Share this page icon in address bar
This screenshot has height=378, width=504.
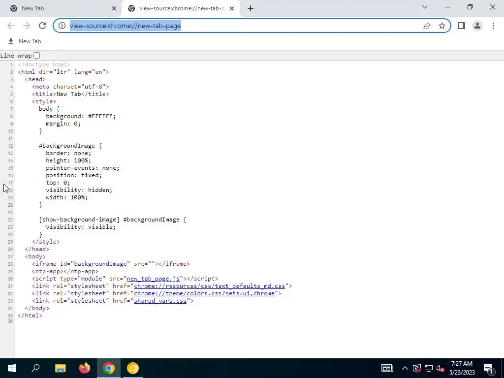point(426,26)
